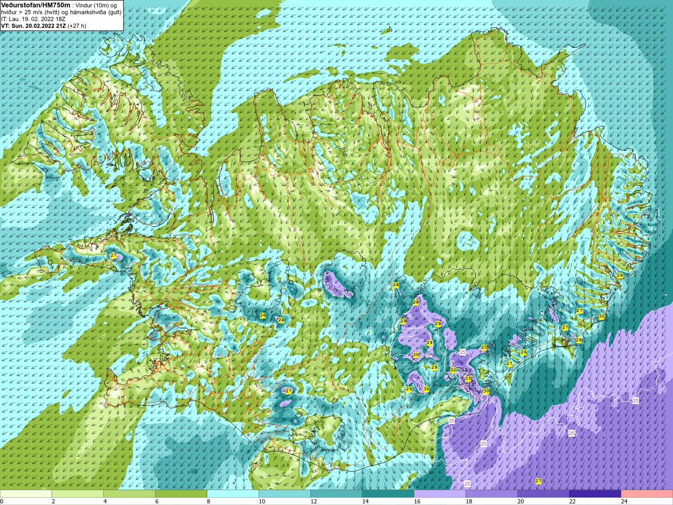
Task: Click the legend scale number 12
Action: tap(314, 501)
